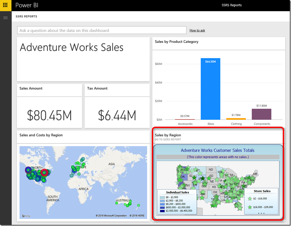Click the Power BI logo text
The width and height of the screenshot is (291, 226).
[27, 5]
